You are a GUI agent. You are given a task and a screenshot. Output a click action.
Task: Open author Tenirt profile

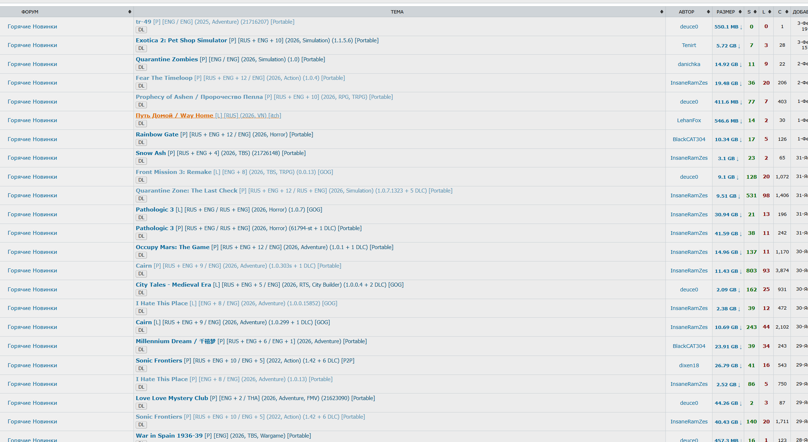pos(689,45)
